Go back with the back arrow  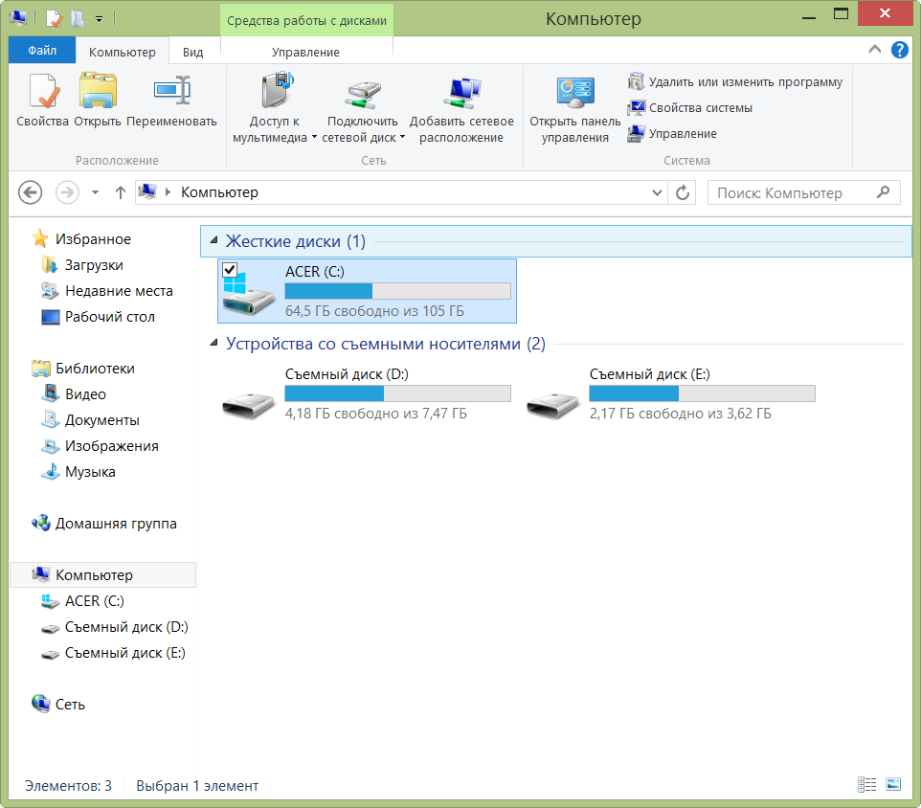click(x=30, y=192)
